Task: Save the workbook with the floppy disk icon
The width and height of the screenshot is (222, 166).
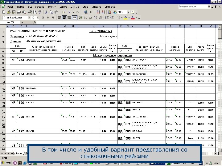Action: point(14,12)
